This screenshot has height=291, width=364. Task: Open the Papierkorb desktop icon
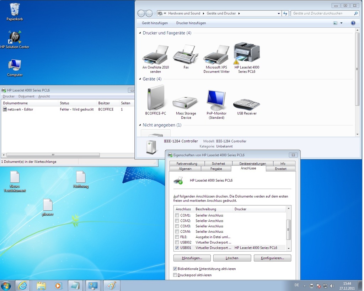[15, 12]
